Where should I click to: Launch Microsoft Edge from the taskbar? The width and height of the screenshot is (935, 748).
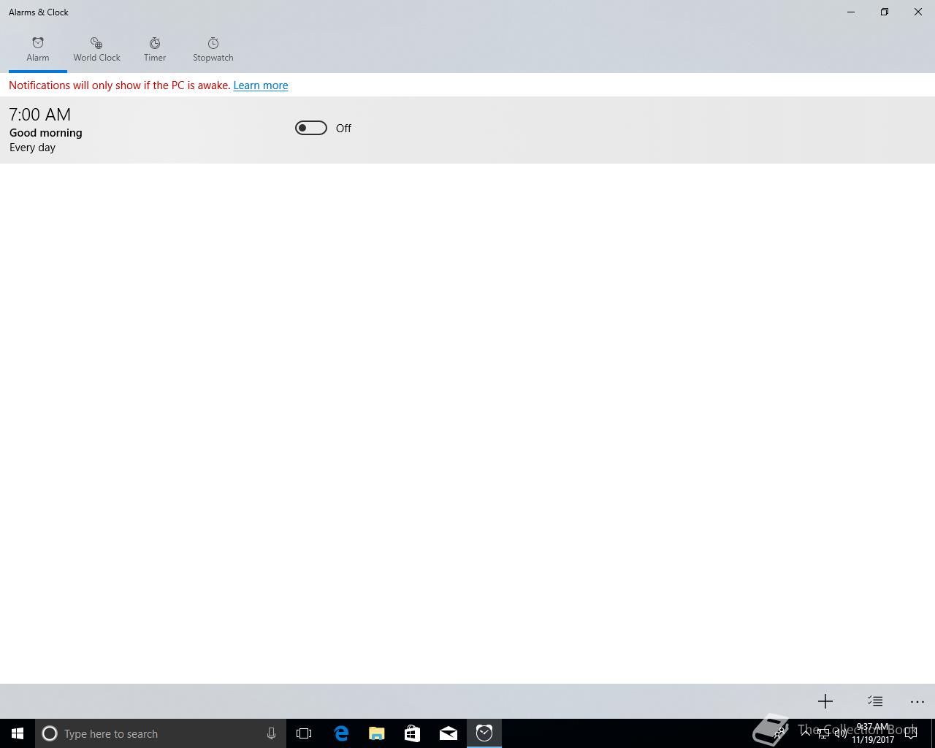pos(341,733)
